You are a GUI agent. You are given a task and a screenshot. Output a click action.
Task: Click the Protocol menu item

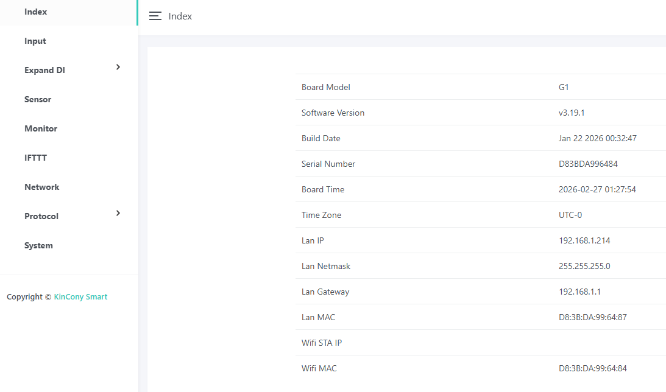pos(41,216)
